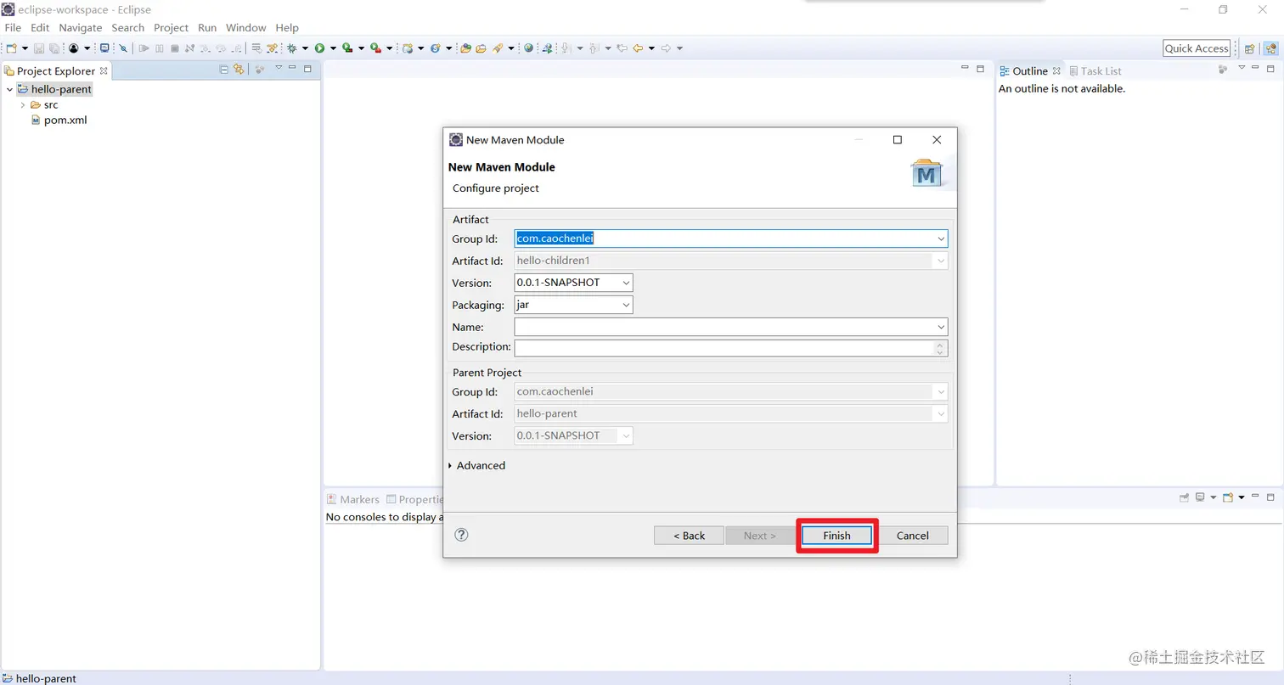The image size is (1284, 685).
Task: Toggle Link with Editor in Project Explorer
Action: tap(239, 70)
